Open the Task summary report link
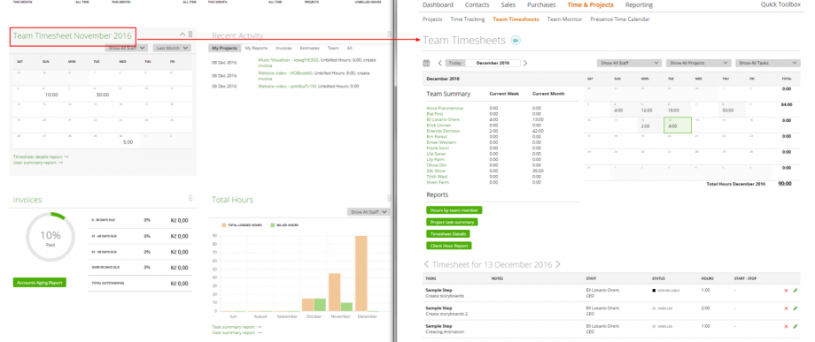 coord(237,327)
